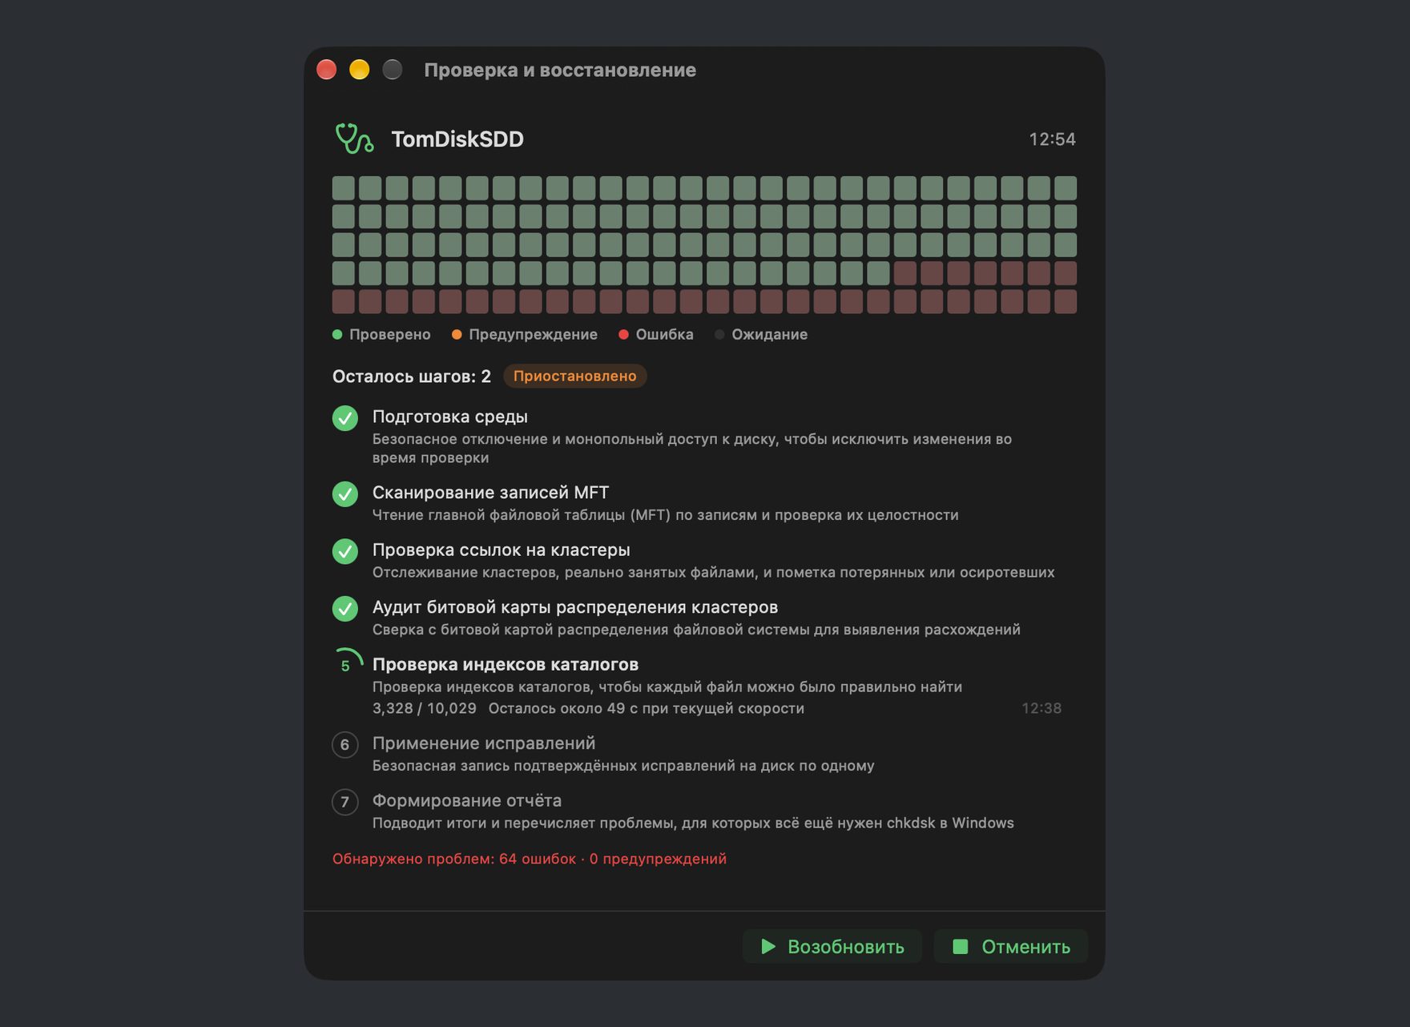Click the Осталось шагов: 2 label
Screen dimensions: 1410x1027
click(412, 377)
